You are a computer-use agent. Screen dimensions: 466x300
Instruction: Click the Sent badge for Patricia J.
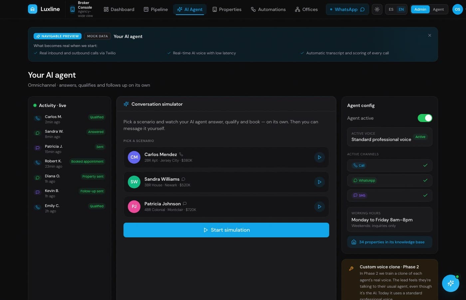tap(100, 147)
